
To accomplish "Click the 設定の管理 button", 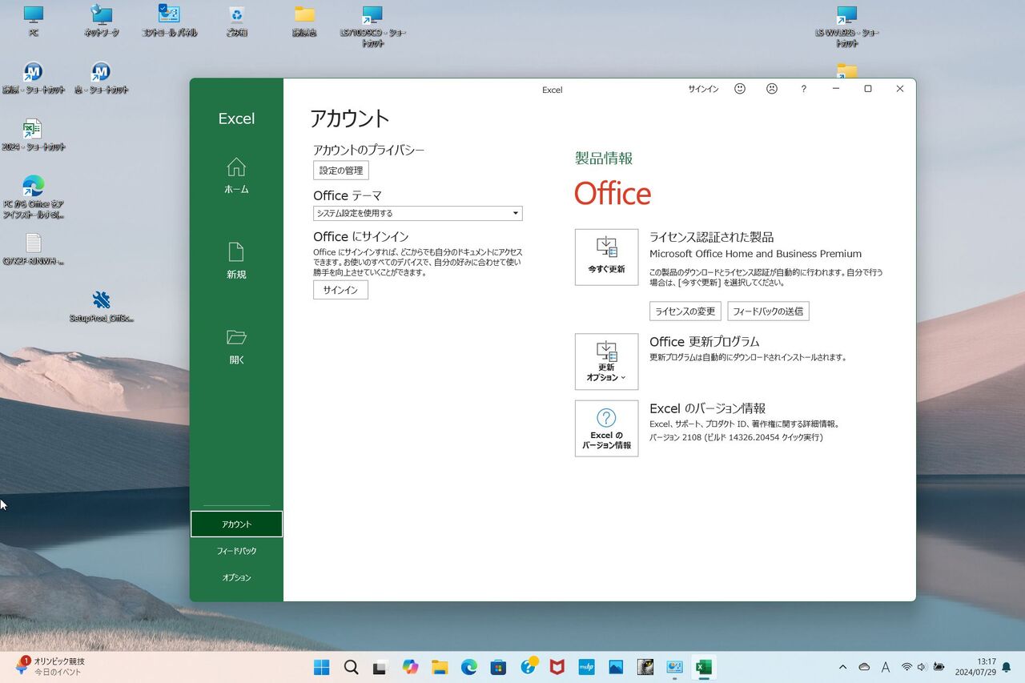I will pyautogui.click(x=341, y=170).
